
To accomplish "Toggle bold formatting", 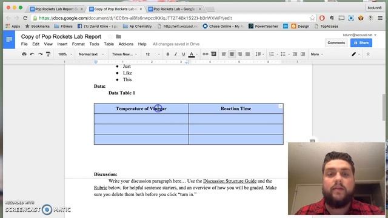I will point(168,54).
